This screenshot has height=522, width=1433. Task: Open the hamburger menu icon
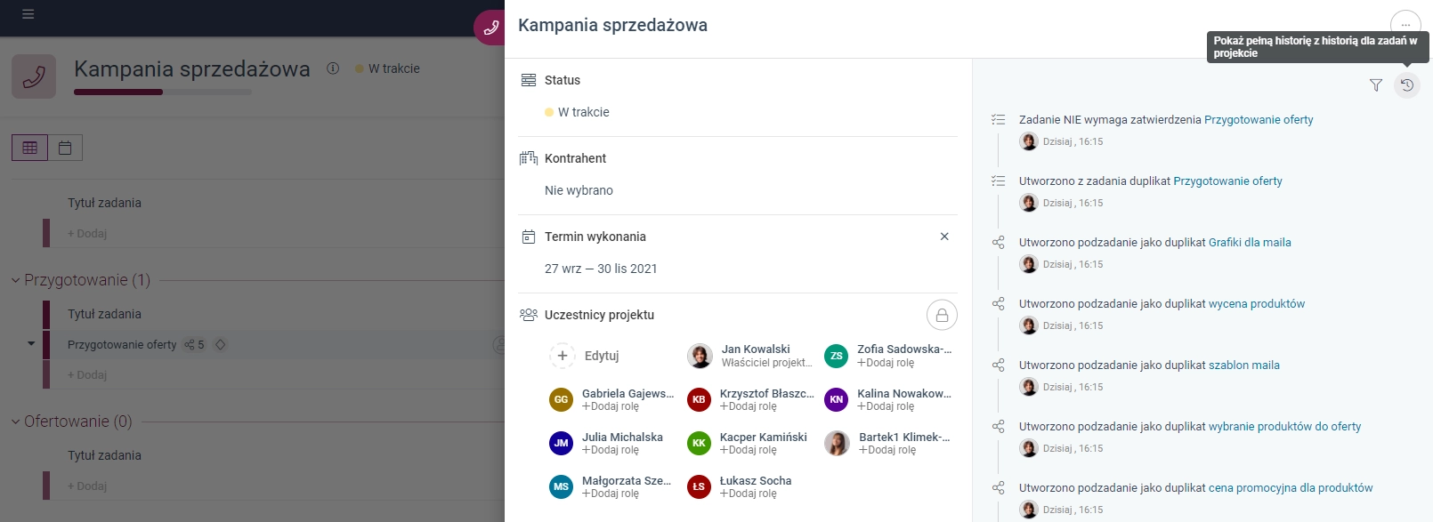[x=28, y=14]
